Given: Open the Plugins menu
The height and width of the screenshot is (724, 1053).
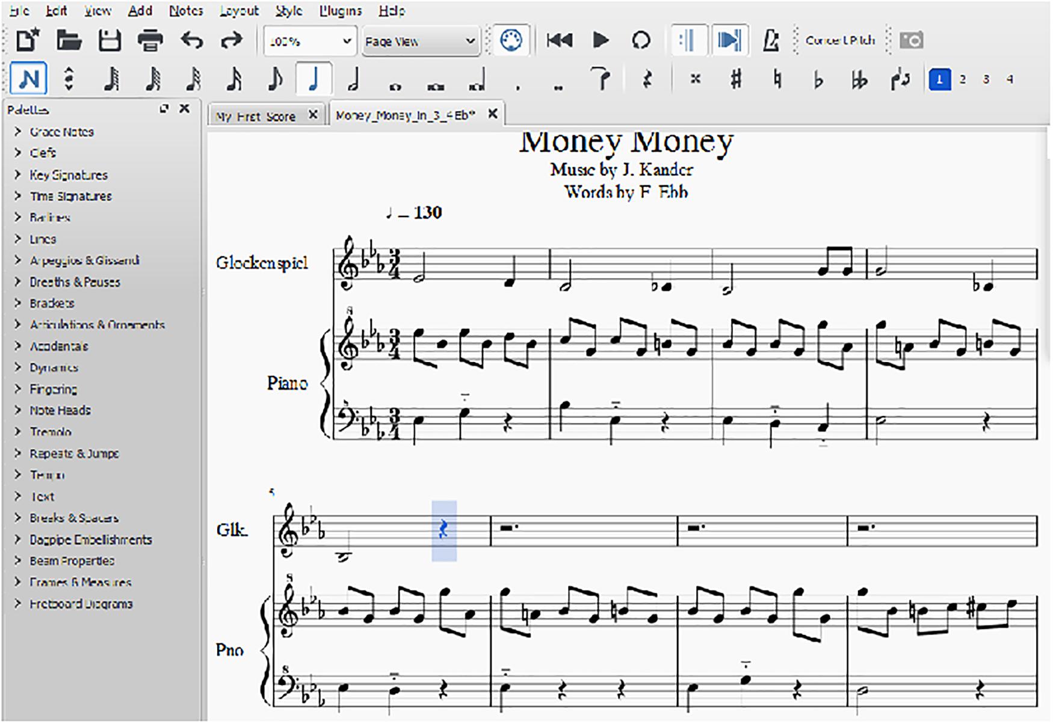Looking at the screenshot, I should [341, 11].
